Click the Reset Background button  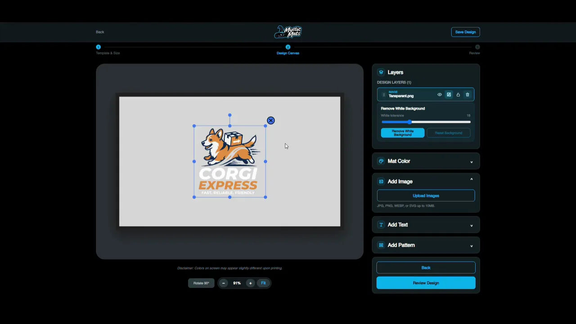pos(449,133)
